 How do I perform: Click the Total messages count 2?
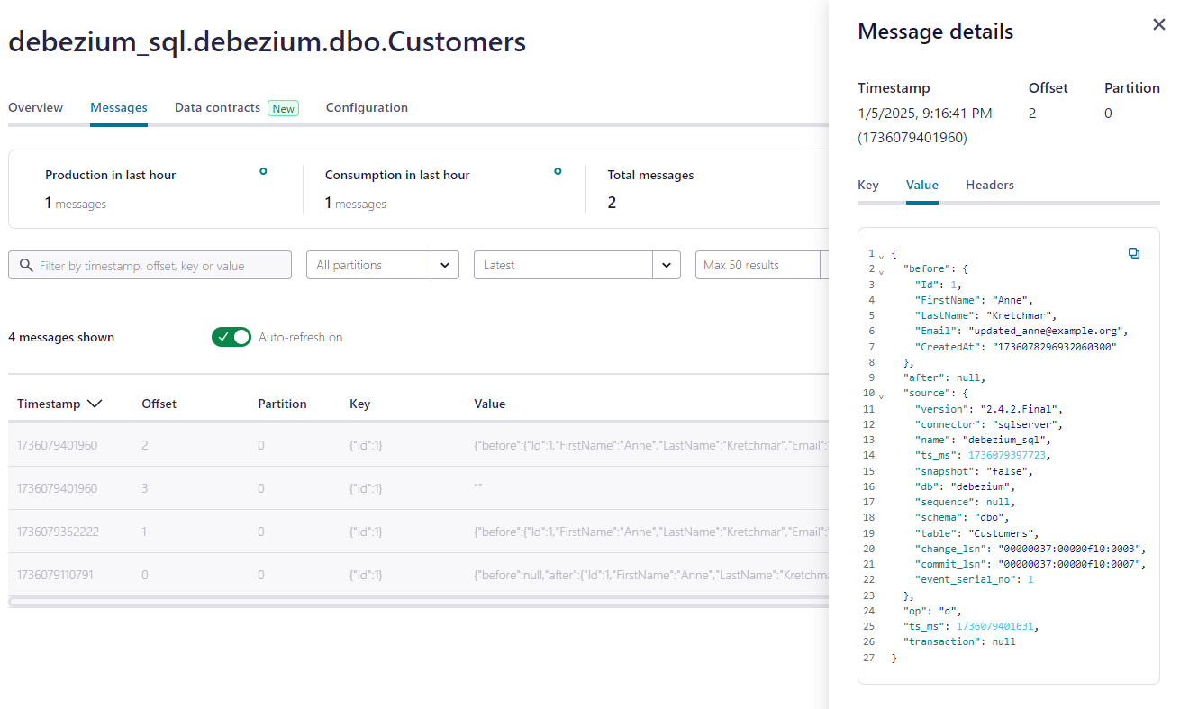pyautogui.click(x=612, y=202)
